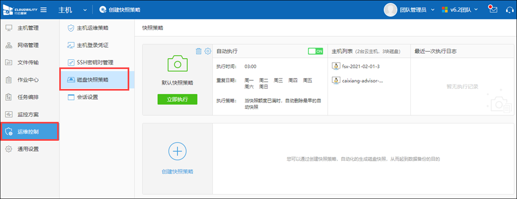Click the green camera snapshot icon
The height and width of the screenshot is (199, 517).
[x=177, y=64]
